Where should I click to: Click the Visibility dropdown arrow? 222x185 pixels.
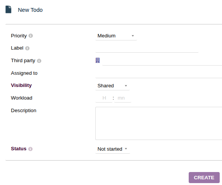click(x=126, y=86)
